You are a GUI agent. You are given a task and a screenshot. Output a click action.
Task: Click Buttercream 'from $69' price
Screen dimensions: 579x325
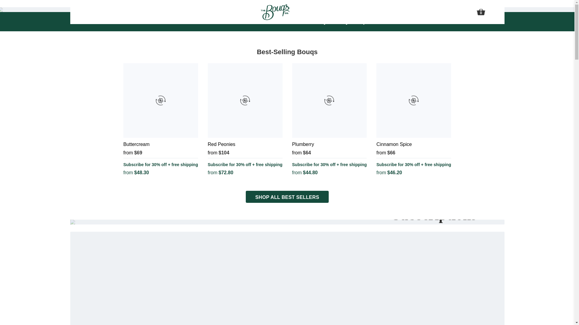pos(133,153)
